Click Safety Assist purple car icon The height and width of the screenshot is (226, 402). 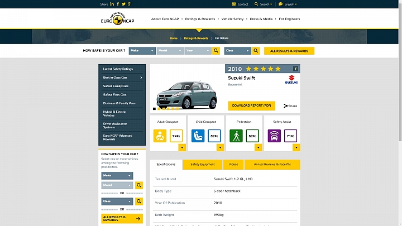274,136
